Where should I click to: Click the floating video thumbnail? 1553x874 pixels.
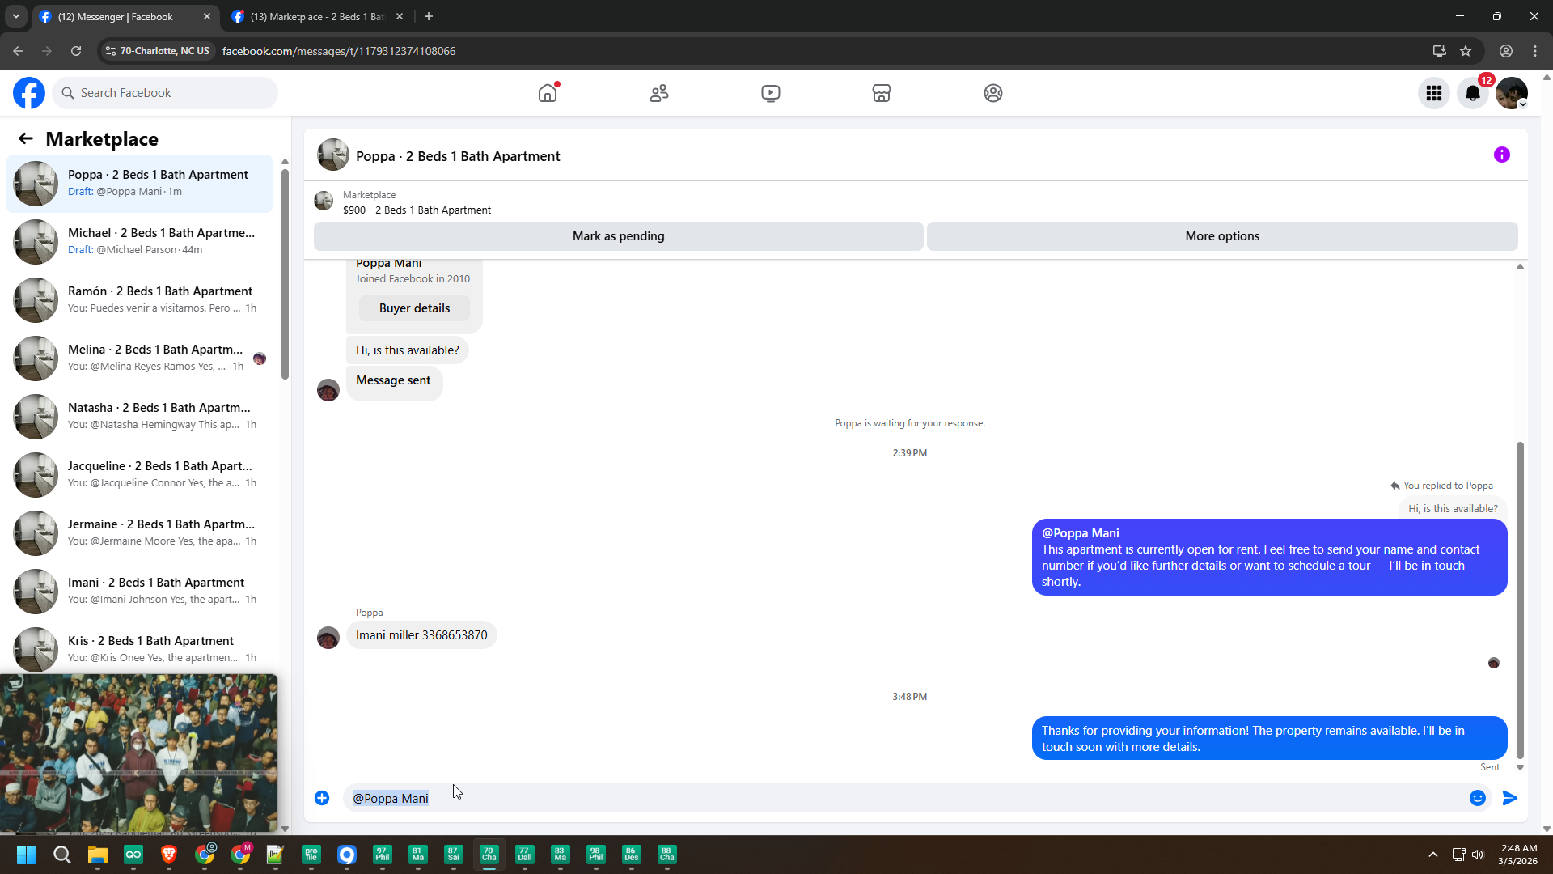pyautogui.click(x=139, y=753)
